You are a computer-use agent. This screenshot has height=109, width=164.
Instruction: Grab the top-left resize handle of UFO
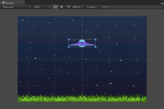[x=69, y=40]
